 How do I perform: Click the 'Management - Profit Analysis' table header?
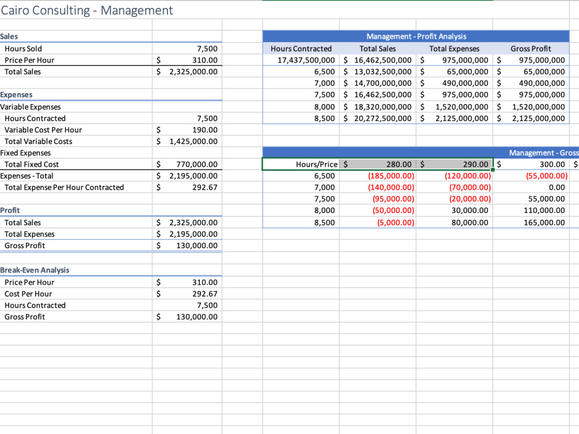[416, 36]
